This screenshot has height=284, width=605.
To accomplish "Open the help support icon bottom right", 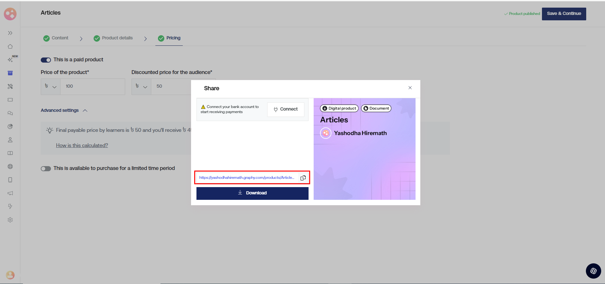I will tap(593, 271).
